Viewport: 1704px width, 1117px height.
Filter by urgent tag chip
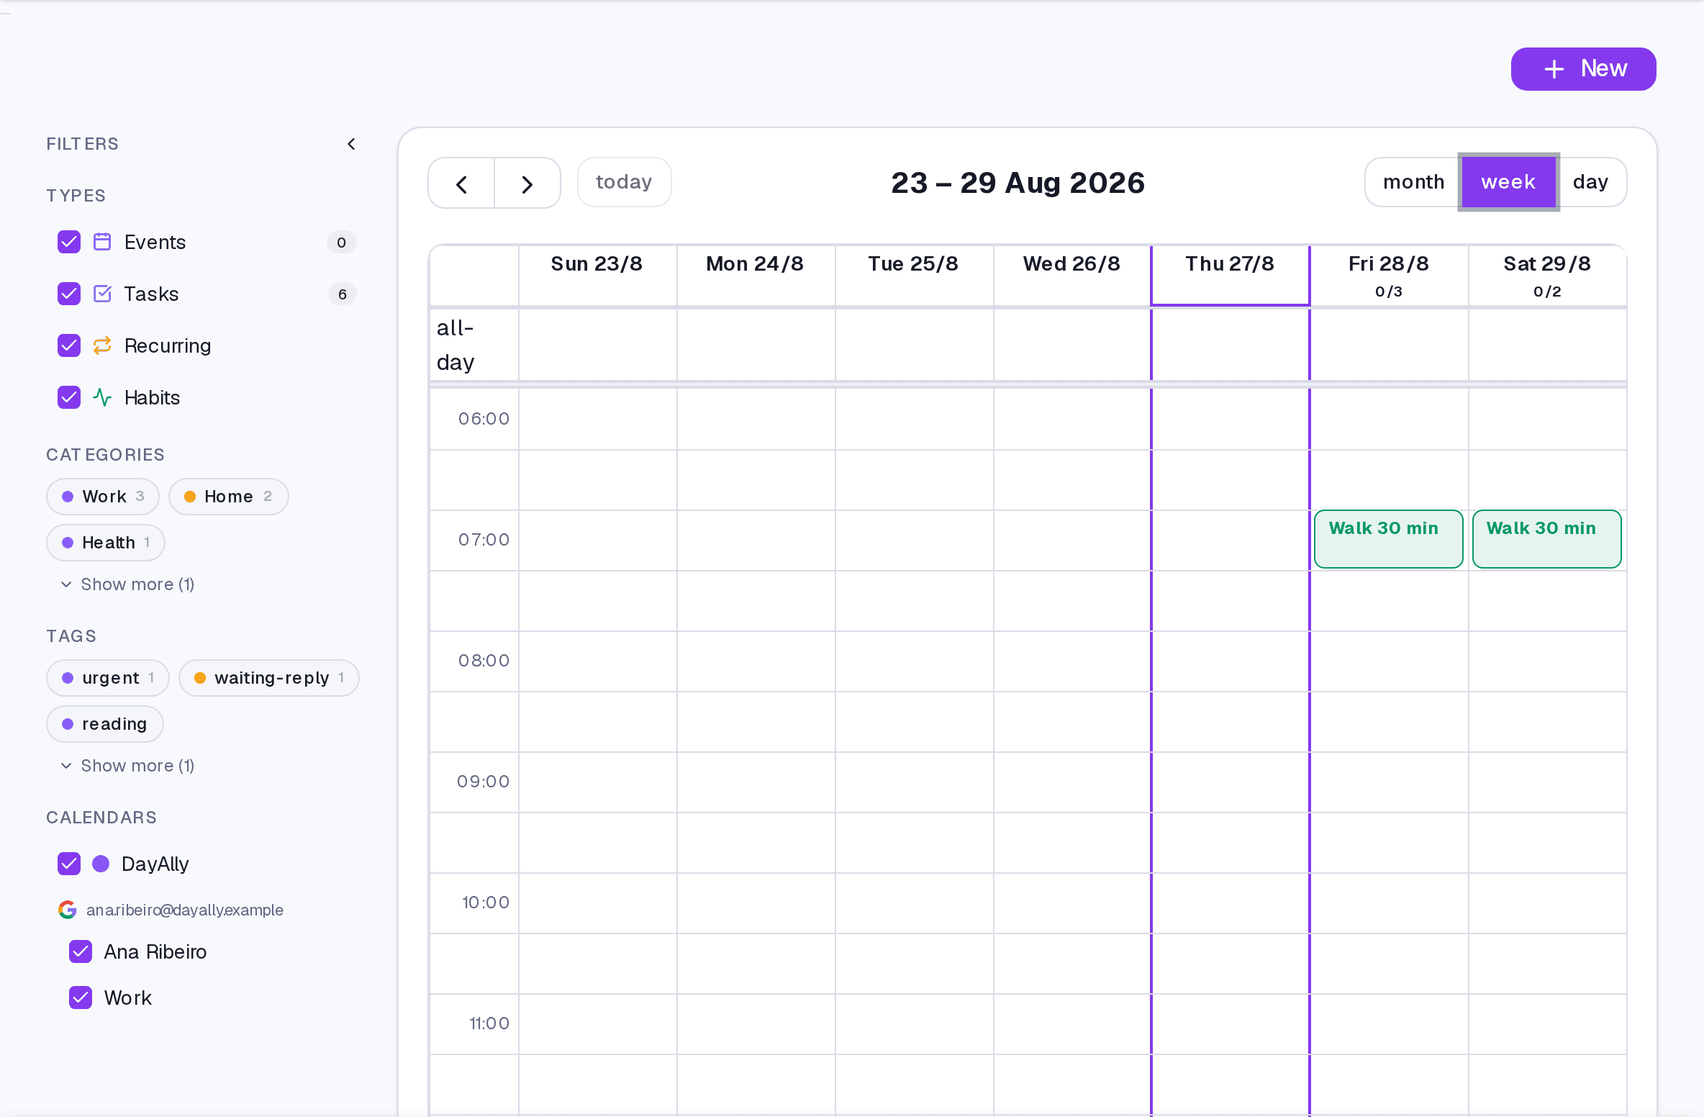(108, 678)
